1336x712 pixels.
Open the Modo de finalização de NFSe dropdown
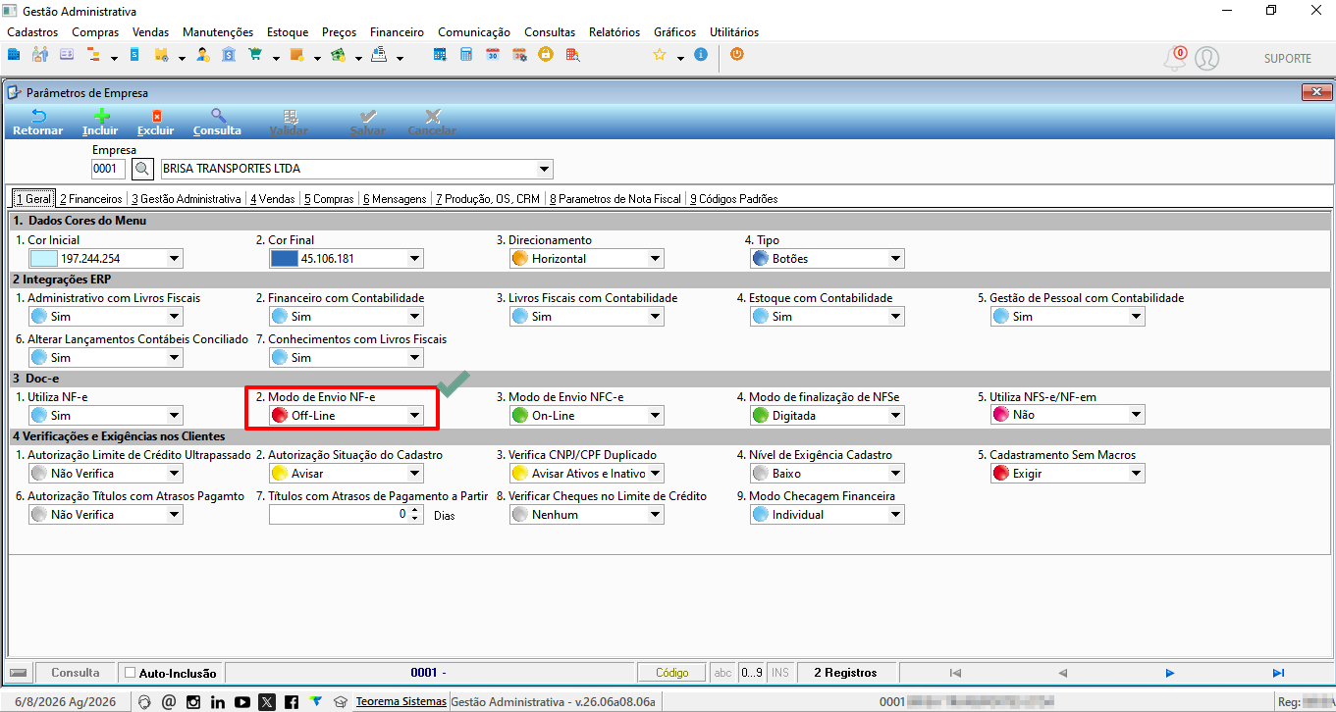[x=895, y=416]
